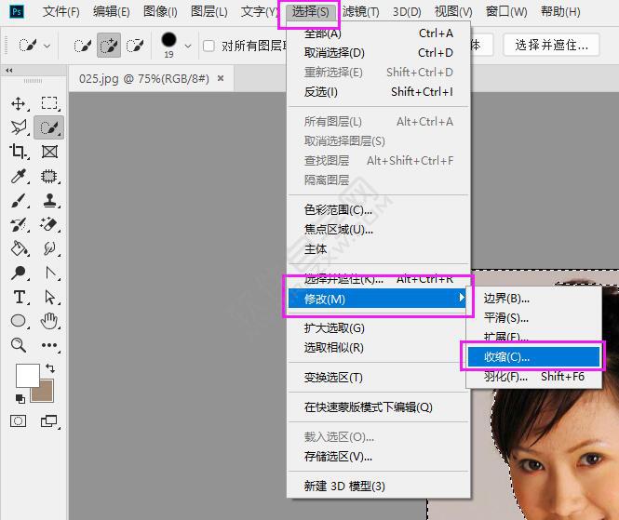619x520 pixels.
Task: Open the 图像(I) menu
Action: [x=160, y=12]
